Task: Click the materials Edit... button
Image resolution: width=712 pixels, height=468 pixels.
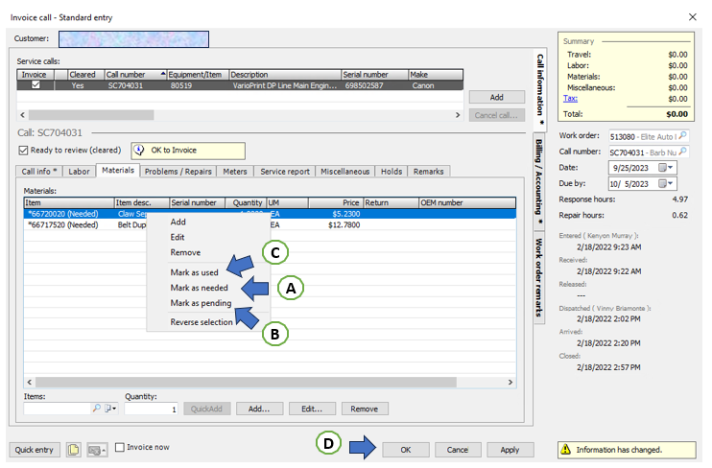Action: [312, 409]
